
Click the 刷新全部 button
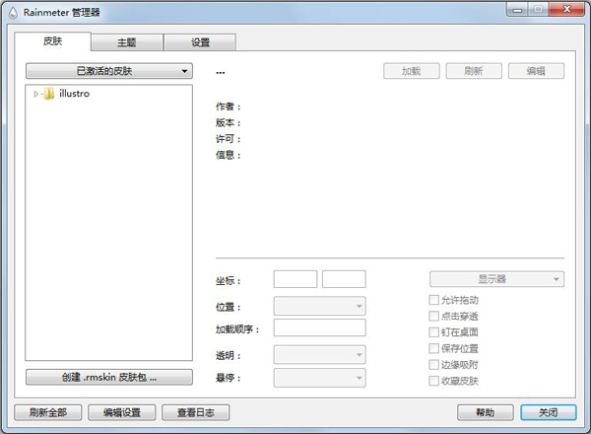click(46, 412)
